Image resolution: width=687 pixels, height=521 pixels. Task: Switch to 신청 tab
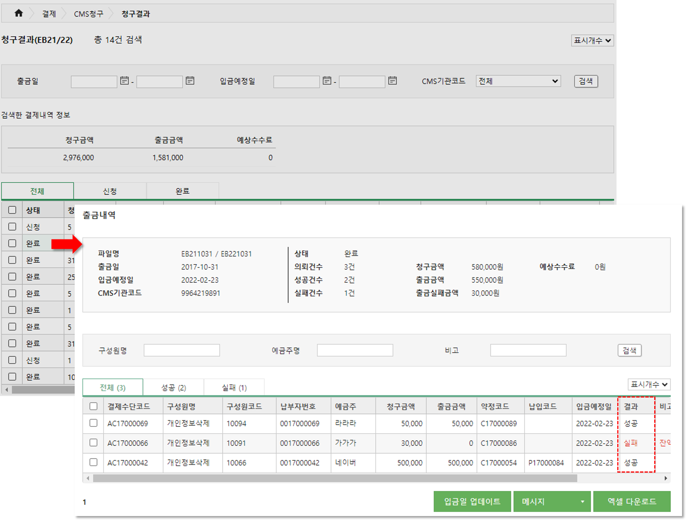(x=110, y=191)
